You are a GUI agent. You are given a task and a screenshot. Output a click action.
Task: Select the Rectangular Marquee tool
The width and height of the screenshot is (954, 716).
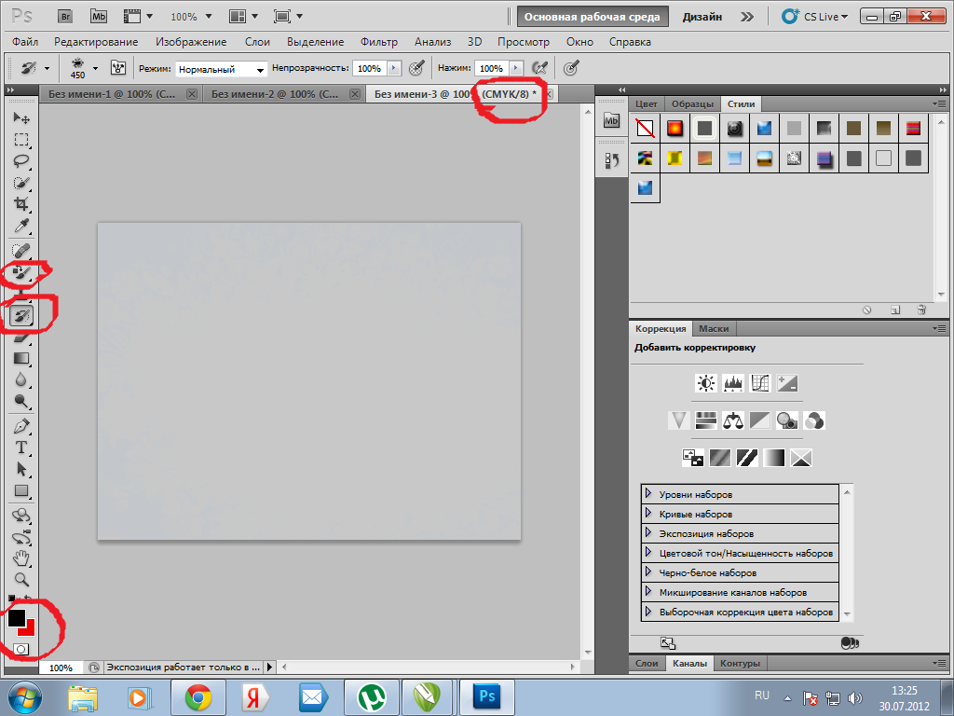[x=21, y=140]
